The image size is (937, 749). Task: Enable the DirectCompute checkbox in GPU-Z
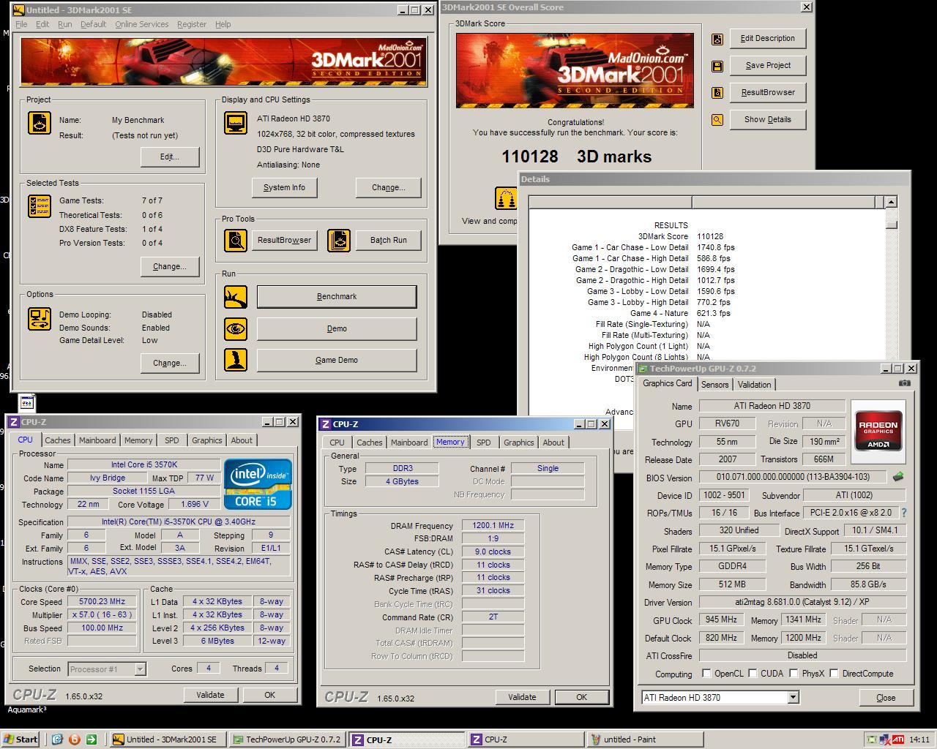pos(834,673)
